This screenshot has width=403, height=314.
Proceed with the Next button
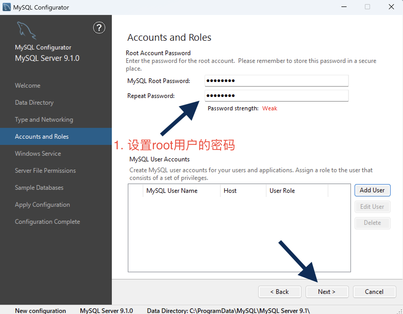327,292
